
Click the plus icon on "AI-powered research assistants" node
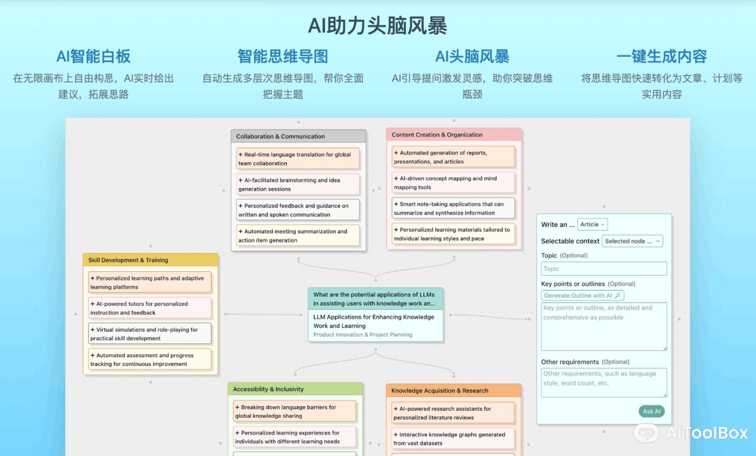tap(395, 409)
